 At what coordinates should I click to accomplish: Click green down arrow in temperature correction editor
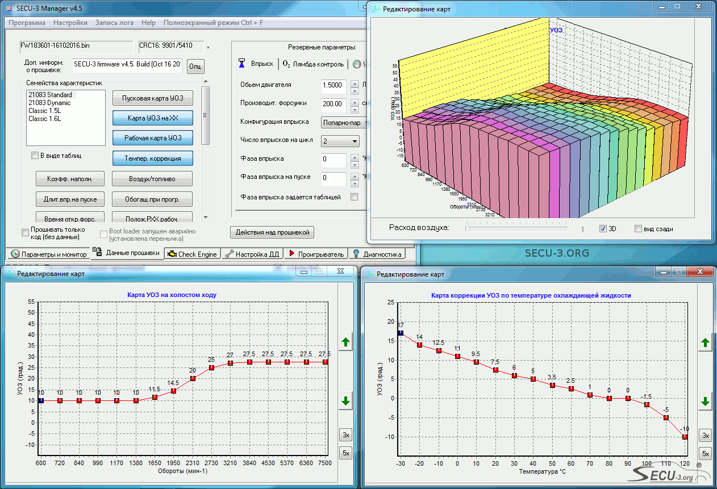705,401
